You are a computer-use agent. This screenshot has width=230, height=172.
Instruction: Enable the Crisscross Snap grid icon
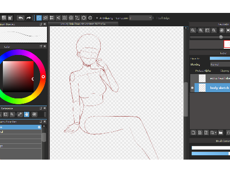52,18
